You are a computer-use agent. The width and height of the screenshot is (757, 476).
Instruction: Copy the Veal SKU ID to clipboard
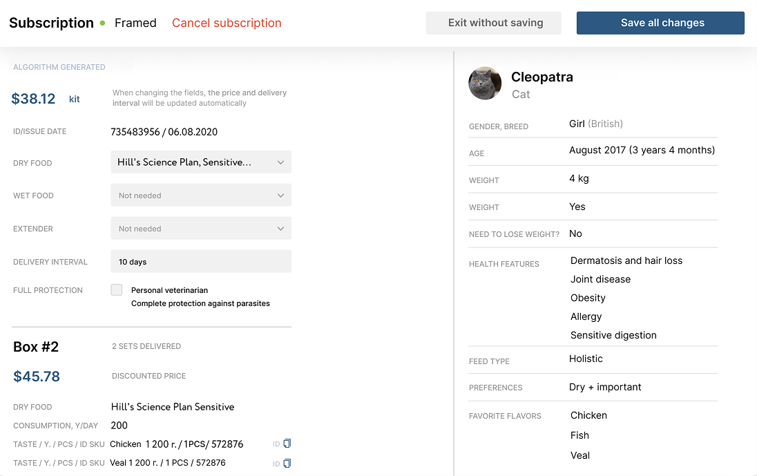288,462
